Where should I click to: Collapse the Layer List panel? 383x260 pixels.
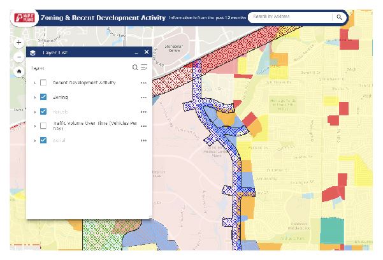point(136,52)
